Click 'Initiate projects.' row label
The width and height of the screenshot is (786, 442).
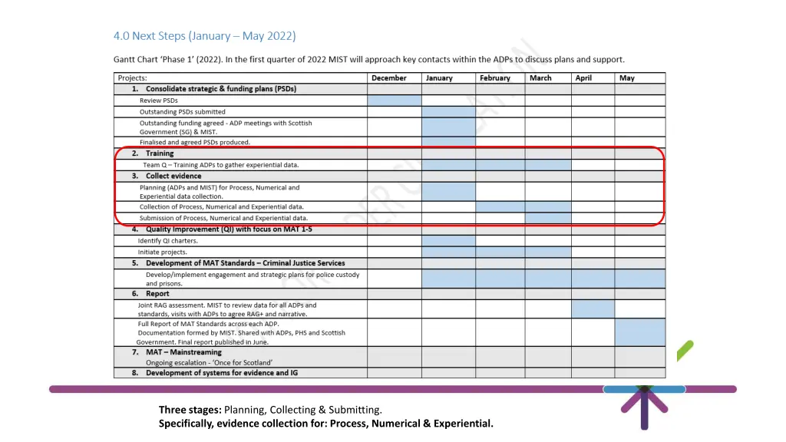click(163, 252)
